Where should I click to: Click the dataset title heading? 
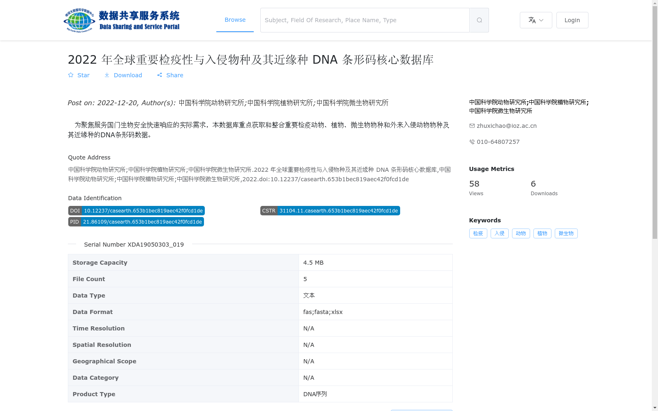coord(251,60)
